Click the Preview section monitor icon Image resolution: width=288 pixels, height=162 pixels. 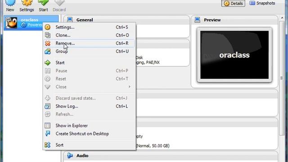pyautogui.click(x=198, y=20)
